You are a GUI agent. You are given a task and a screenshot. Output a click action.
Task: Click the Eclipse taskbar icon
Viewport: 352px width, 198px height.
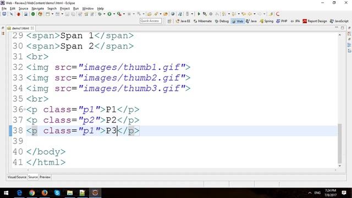coord(95,193)
